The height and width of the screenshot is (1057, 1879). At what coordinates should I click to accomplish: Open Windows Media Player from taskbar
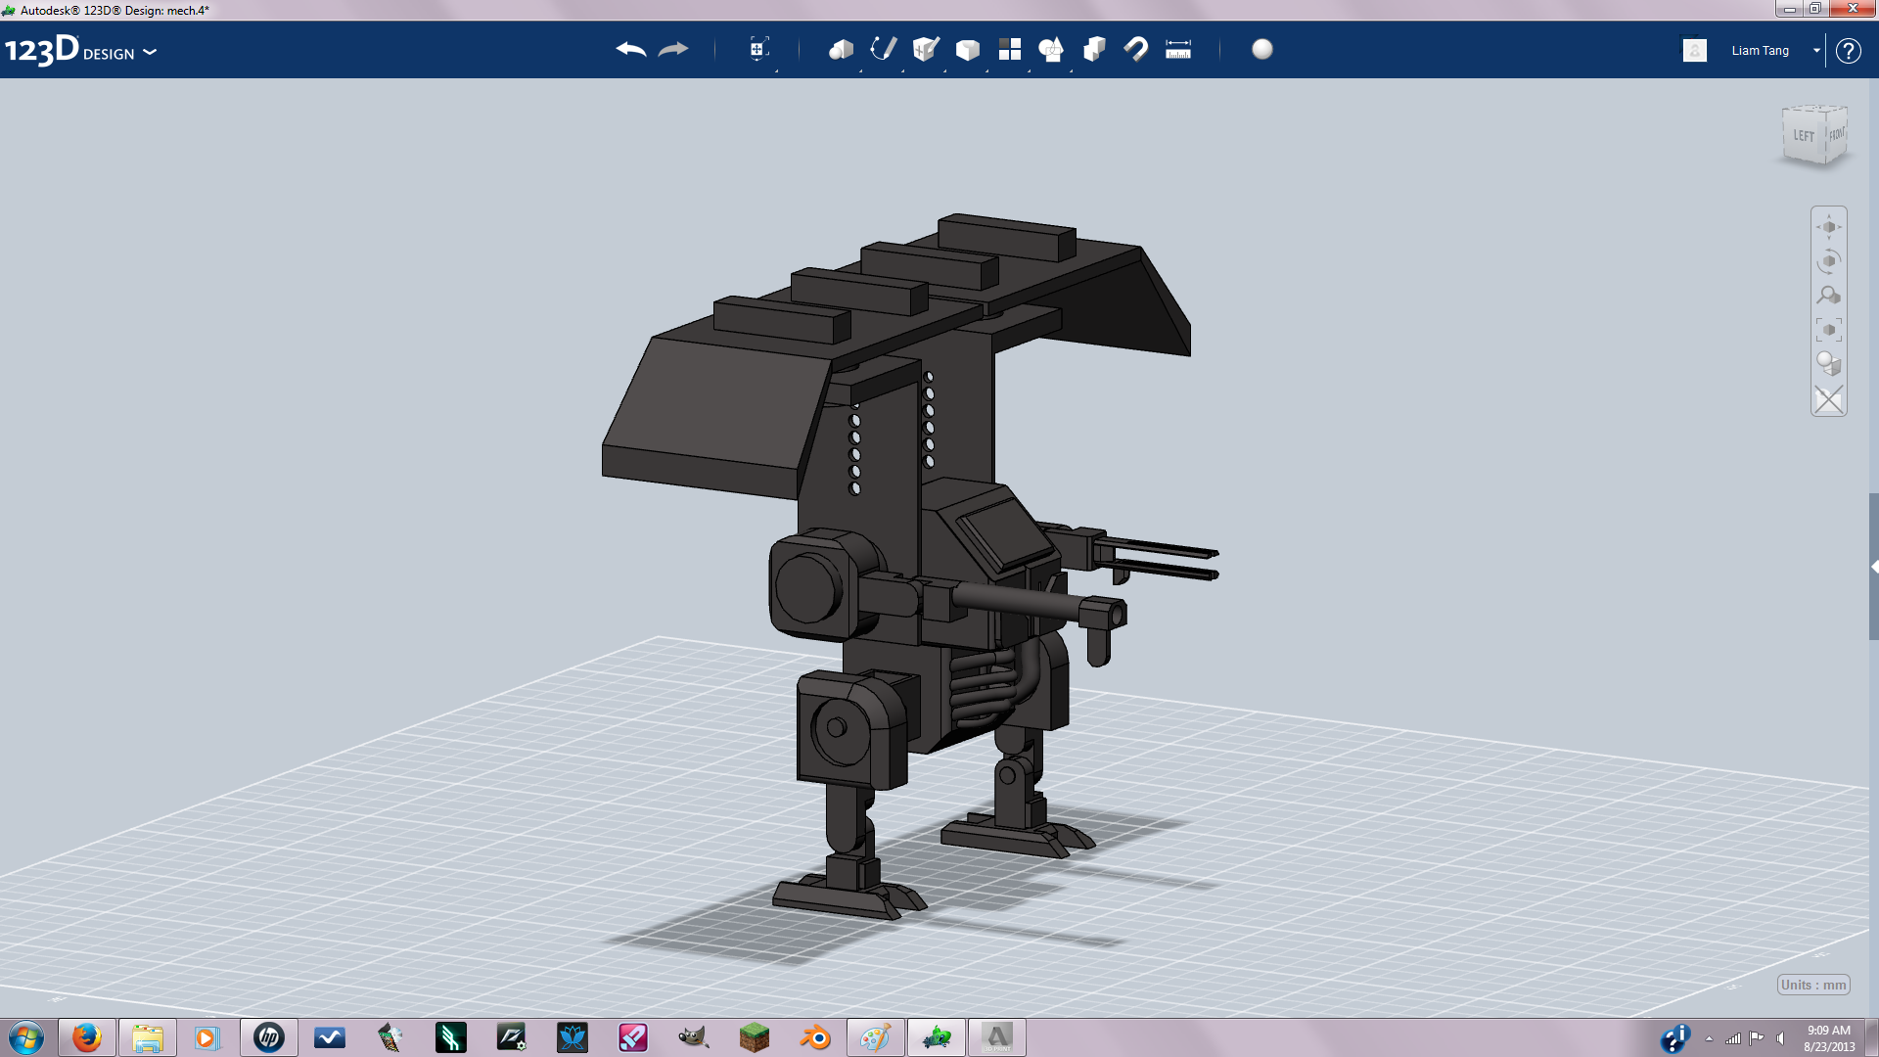pos(206,1037)
